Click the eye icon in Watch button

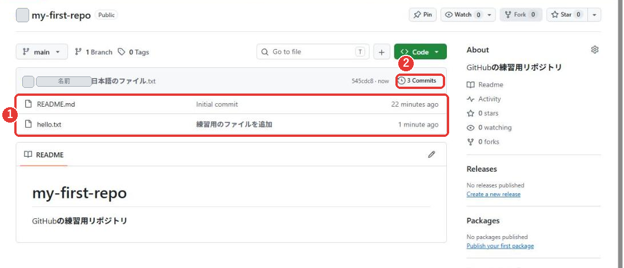coord(449,15)
